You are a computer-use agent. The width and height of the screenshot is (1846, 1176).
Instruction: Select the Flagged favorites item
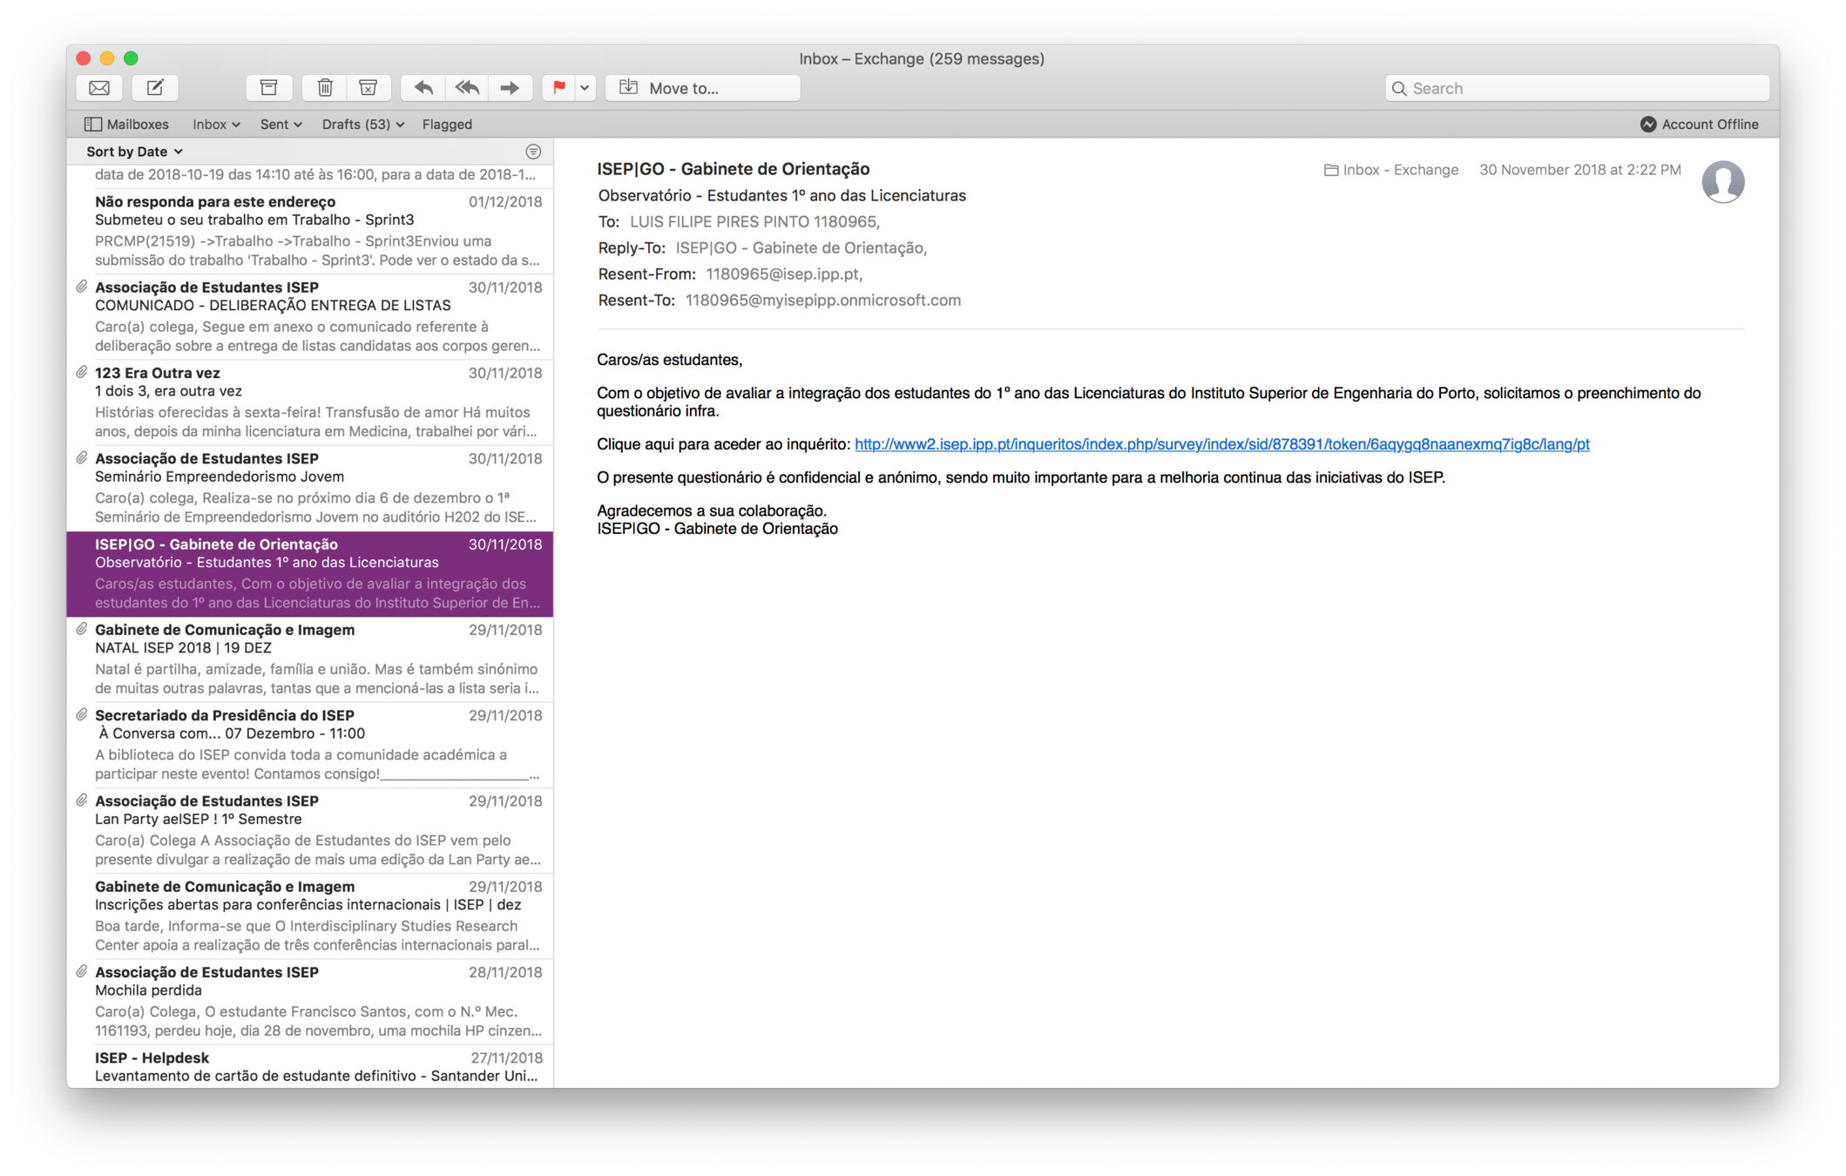pos(447,125)
